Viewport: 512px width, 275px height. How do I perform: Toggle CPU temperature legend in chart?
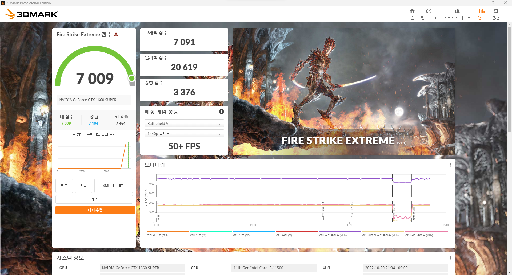coord(211,234)
